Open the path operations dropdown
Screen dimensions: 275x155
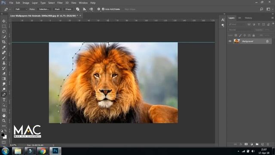tap(77, 9)
